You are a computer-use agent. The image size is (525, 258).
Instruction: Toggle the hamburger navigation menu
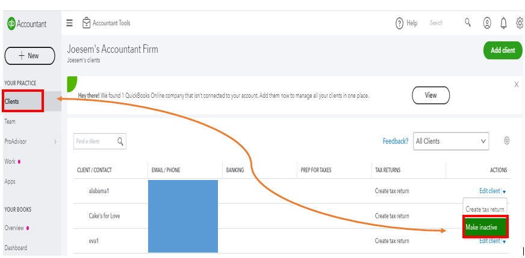pos(69,23)
